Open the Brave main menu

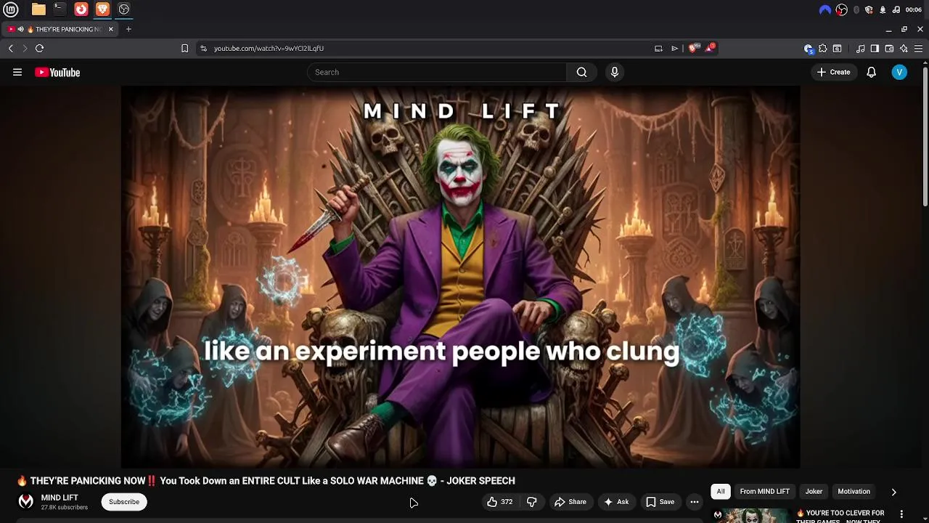(918, 49)
